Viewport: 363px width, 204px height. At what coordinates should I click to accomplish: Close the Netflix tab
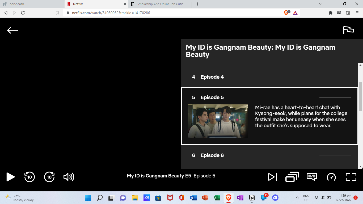tap(125, 4)
